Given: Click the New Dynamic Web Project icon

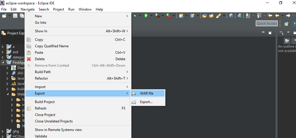Looking at the screenshot, I should coord(181,16).
